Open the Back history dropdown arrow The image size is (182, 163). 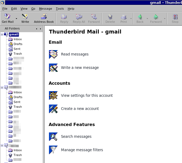147,18
